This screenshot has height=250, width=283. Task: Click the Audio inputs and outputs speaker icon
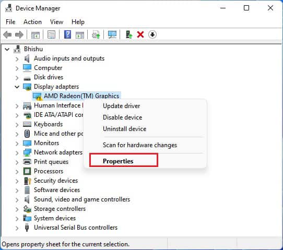pos(27,58)
